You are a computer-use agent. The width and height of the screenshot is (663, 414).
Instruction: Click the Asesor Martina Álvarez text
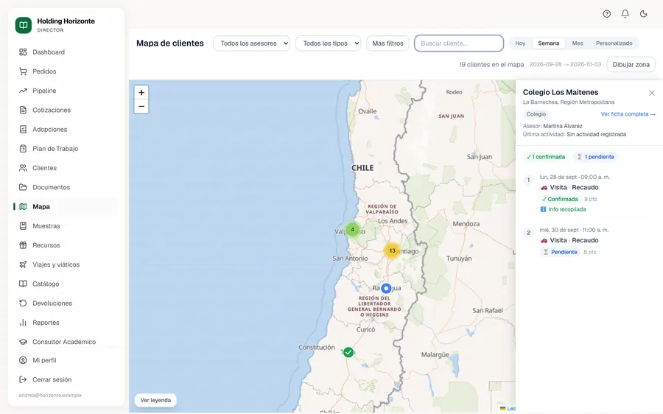pyautogui.click(x=552, y=126)
